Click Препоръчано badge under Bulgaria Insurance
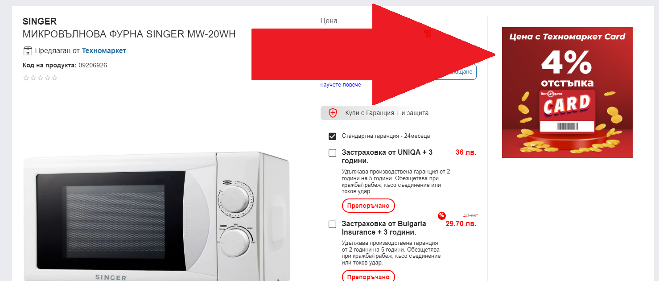The image size is (659, 281). (368, 277)
